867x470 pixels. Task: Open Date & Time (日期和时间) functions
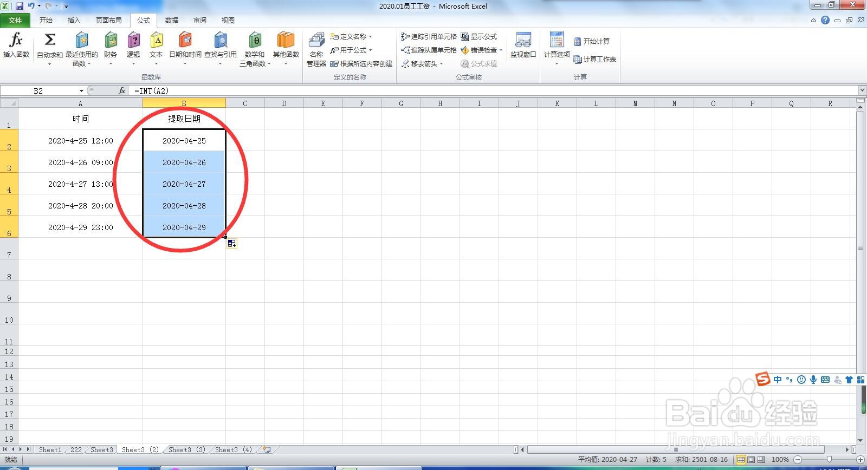click(x=185, y=49)
